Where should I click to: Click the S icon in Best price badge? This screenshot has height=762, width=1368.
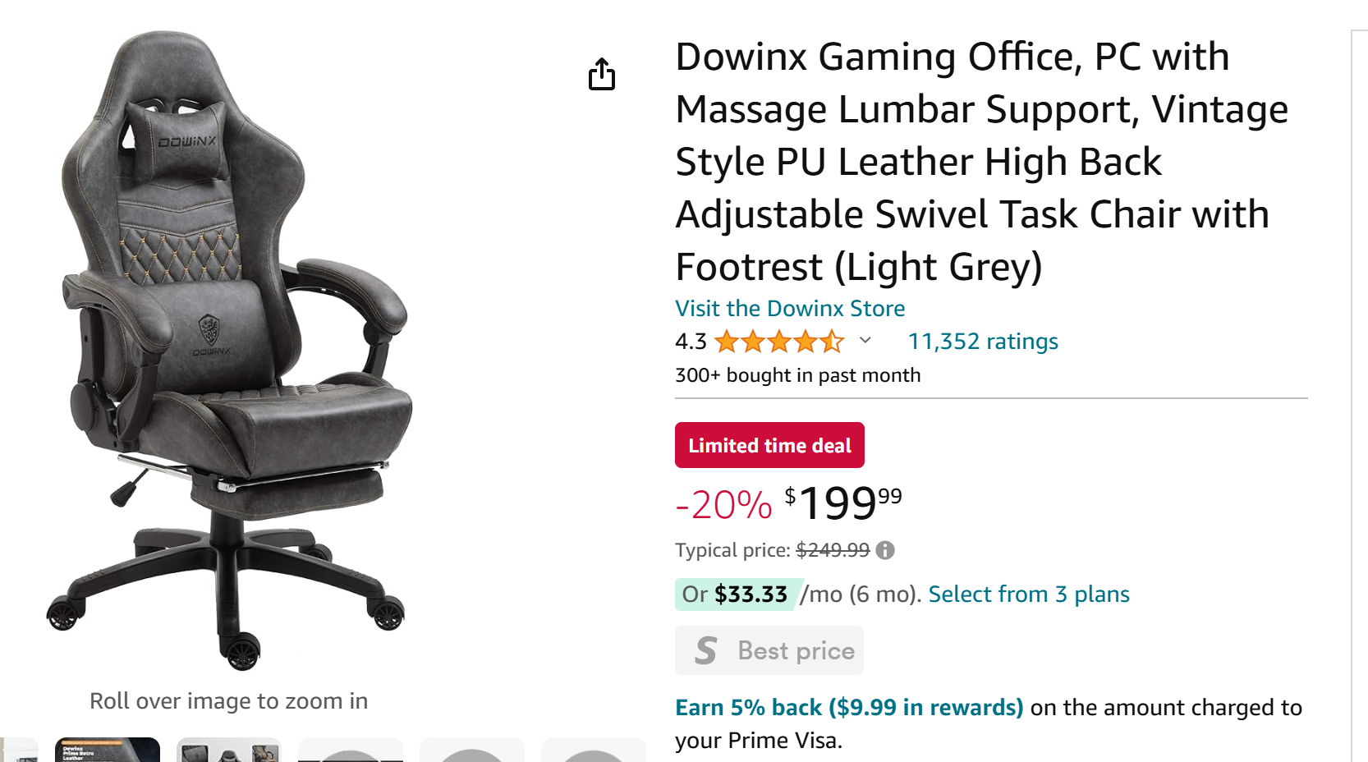point(706,650)
